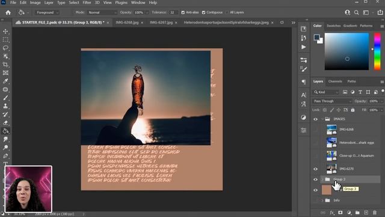Image resolution: width=385 pixels, height=217 pixels.
Task: Open the Opacity dropdown in options bar
Action: click(x=147, y=13)
